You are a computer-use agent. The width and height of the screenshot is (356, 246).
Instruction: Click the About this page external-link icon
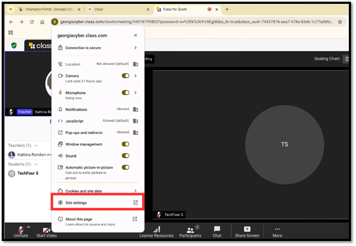(135, 219)
